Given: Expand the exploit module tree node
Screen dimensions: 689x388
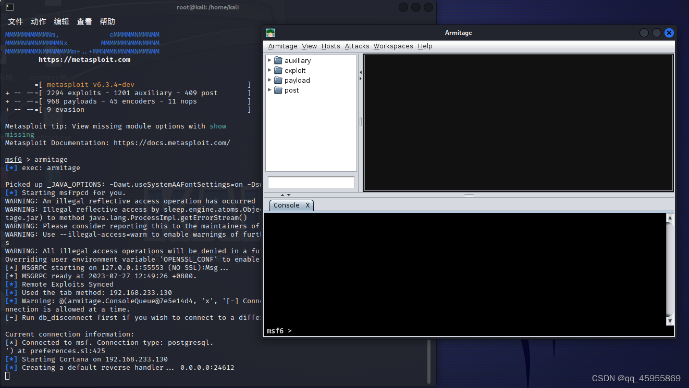Looking at the screenshot, I should tap(269, 70).
